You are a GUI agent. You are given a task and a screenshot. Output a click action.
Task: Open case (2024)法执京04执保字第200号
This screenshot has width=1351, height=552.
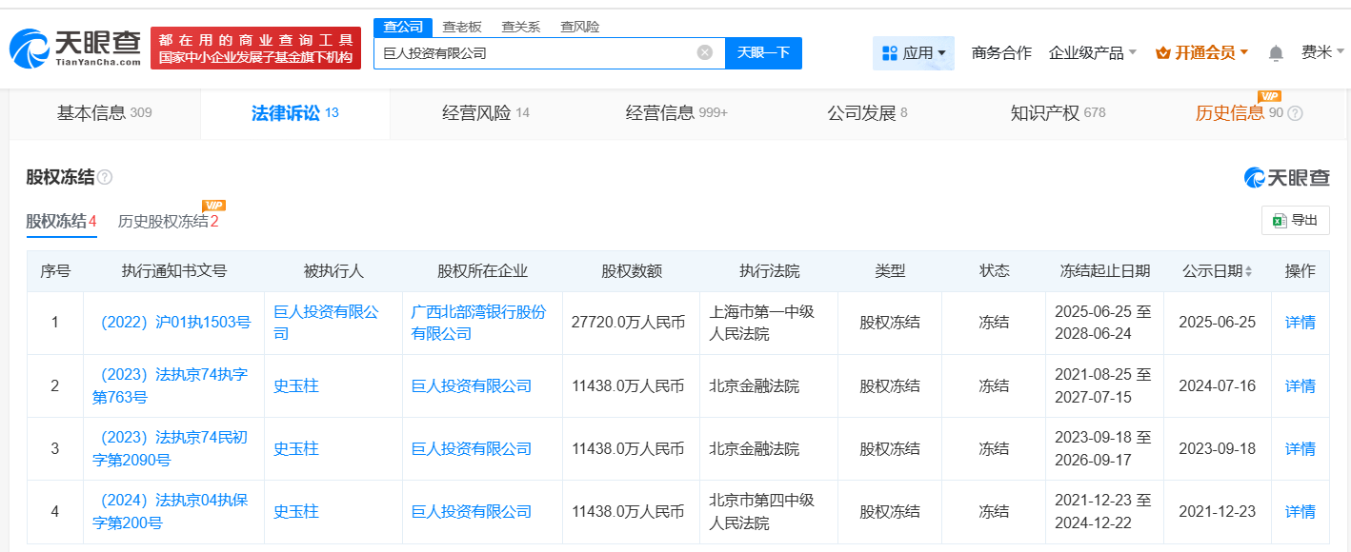[171, 511]
